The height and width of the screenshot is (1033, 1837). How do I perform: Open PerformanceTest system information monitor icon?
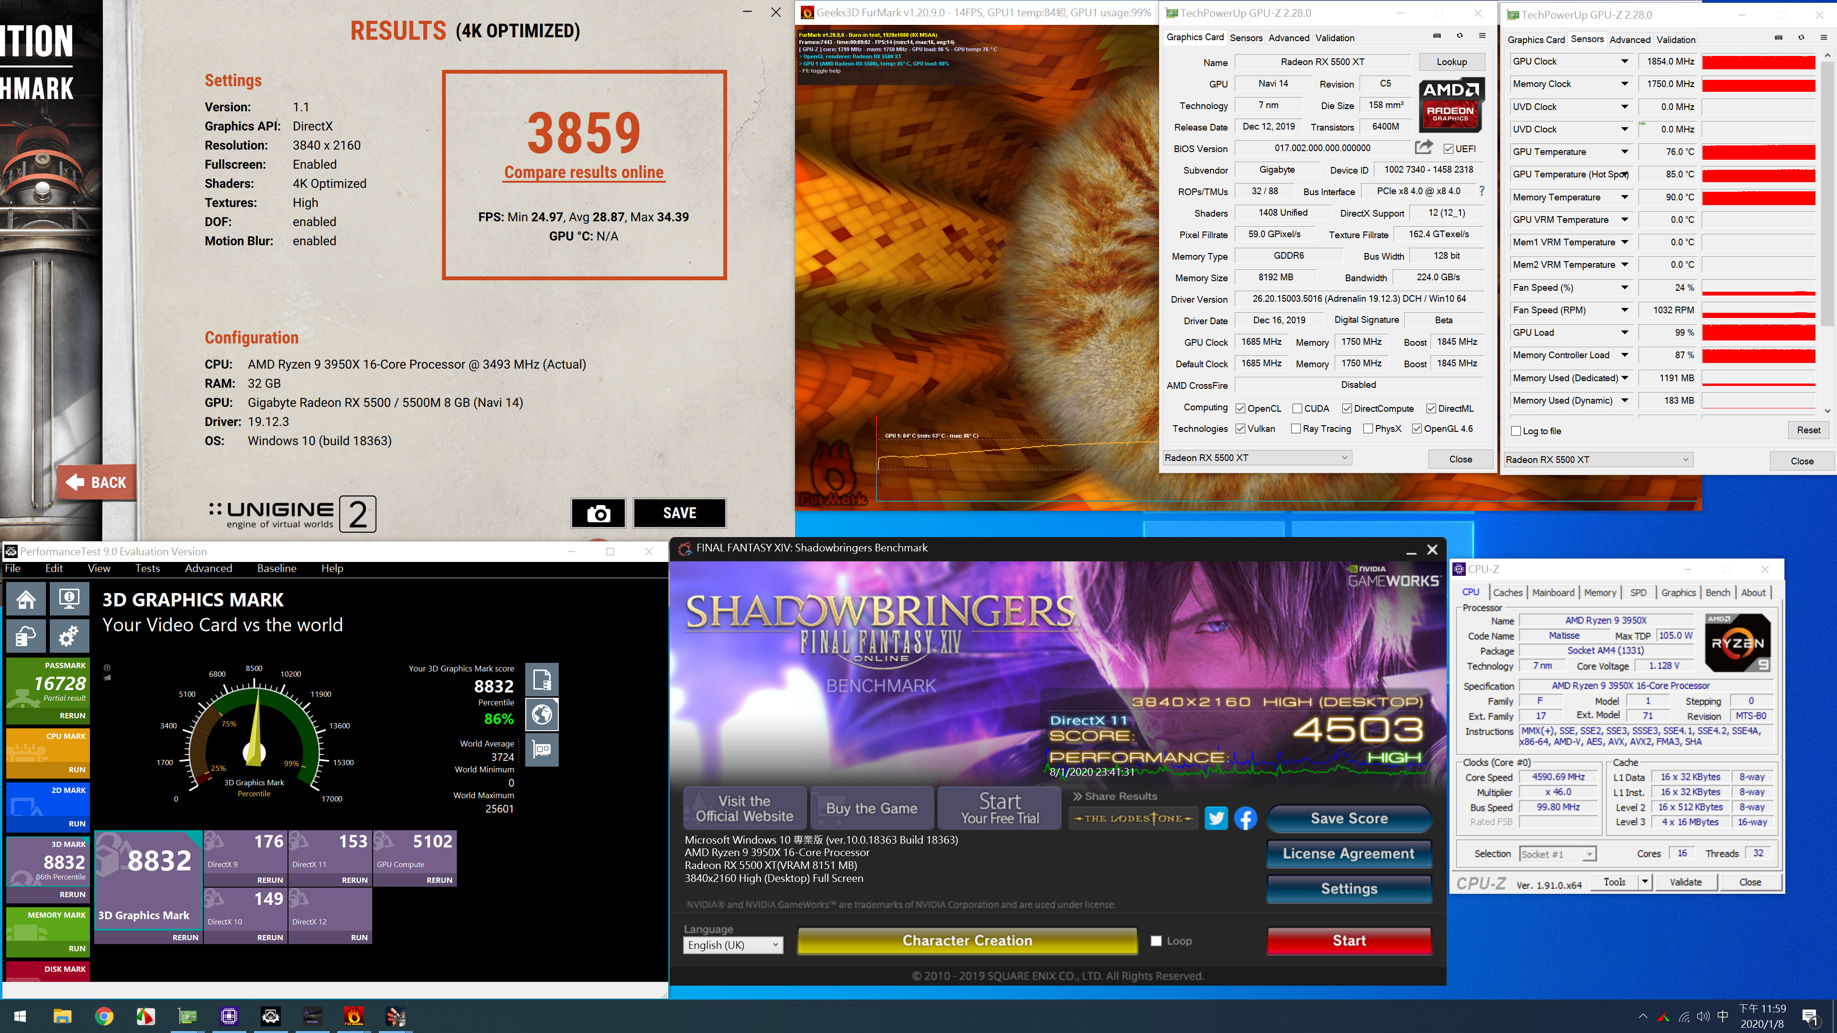(68, 599)
